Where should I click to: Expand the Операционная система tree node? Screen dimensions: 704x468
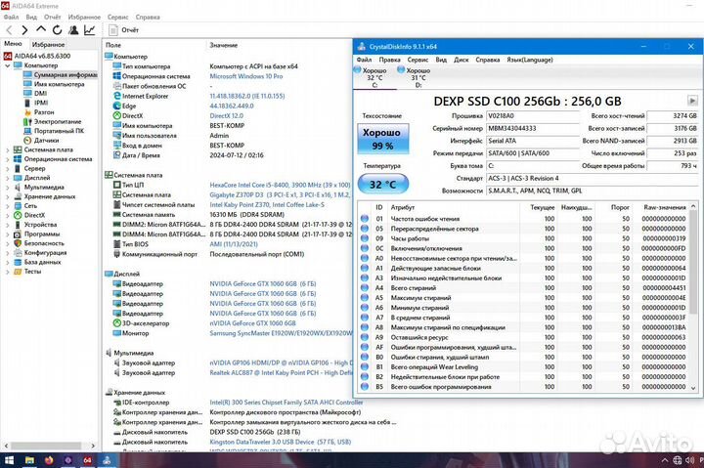7,159
